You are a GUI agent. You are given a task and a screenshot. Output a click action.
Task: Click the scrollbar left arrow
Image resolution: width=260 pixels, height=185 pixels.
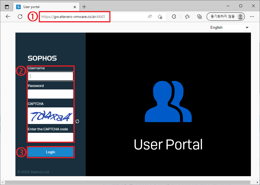point(2,183)
